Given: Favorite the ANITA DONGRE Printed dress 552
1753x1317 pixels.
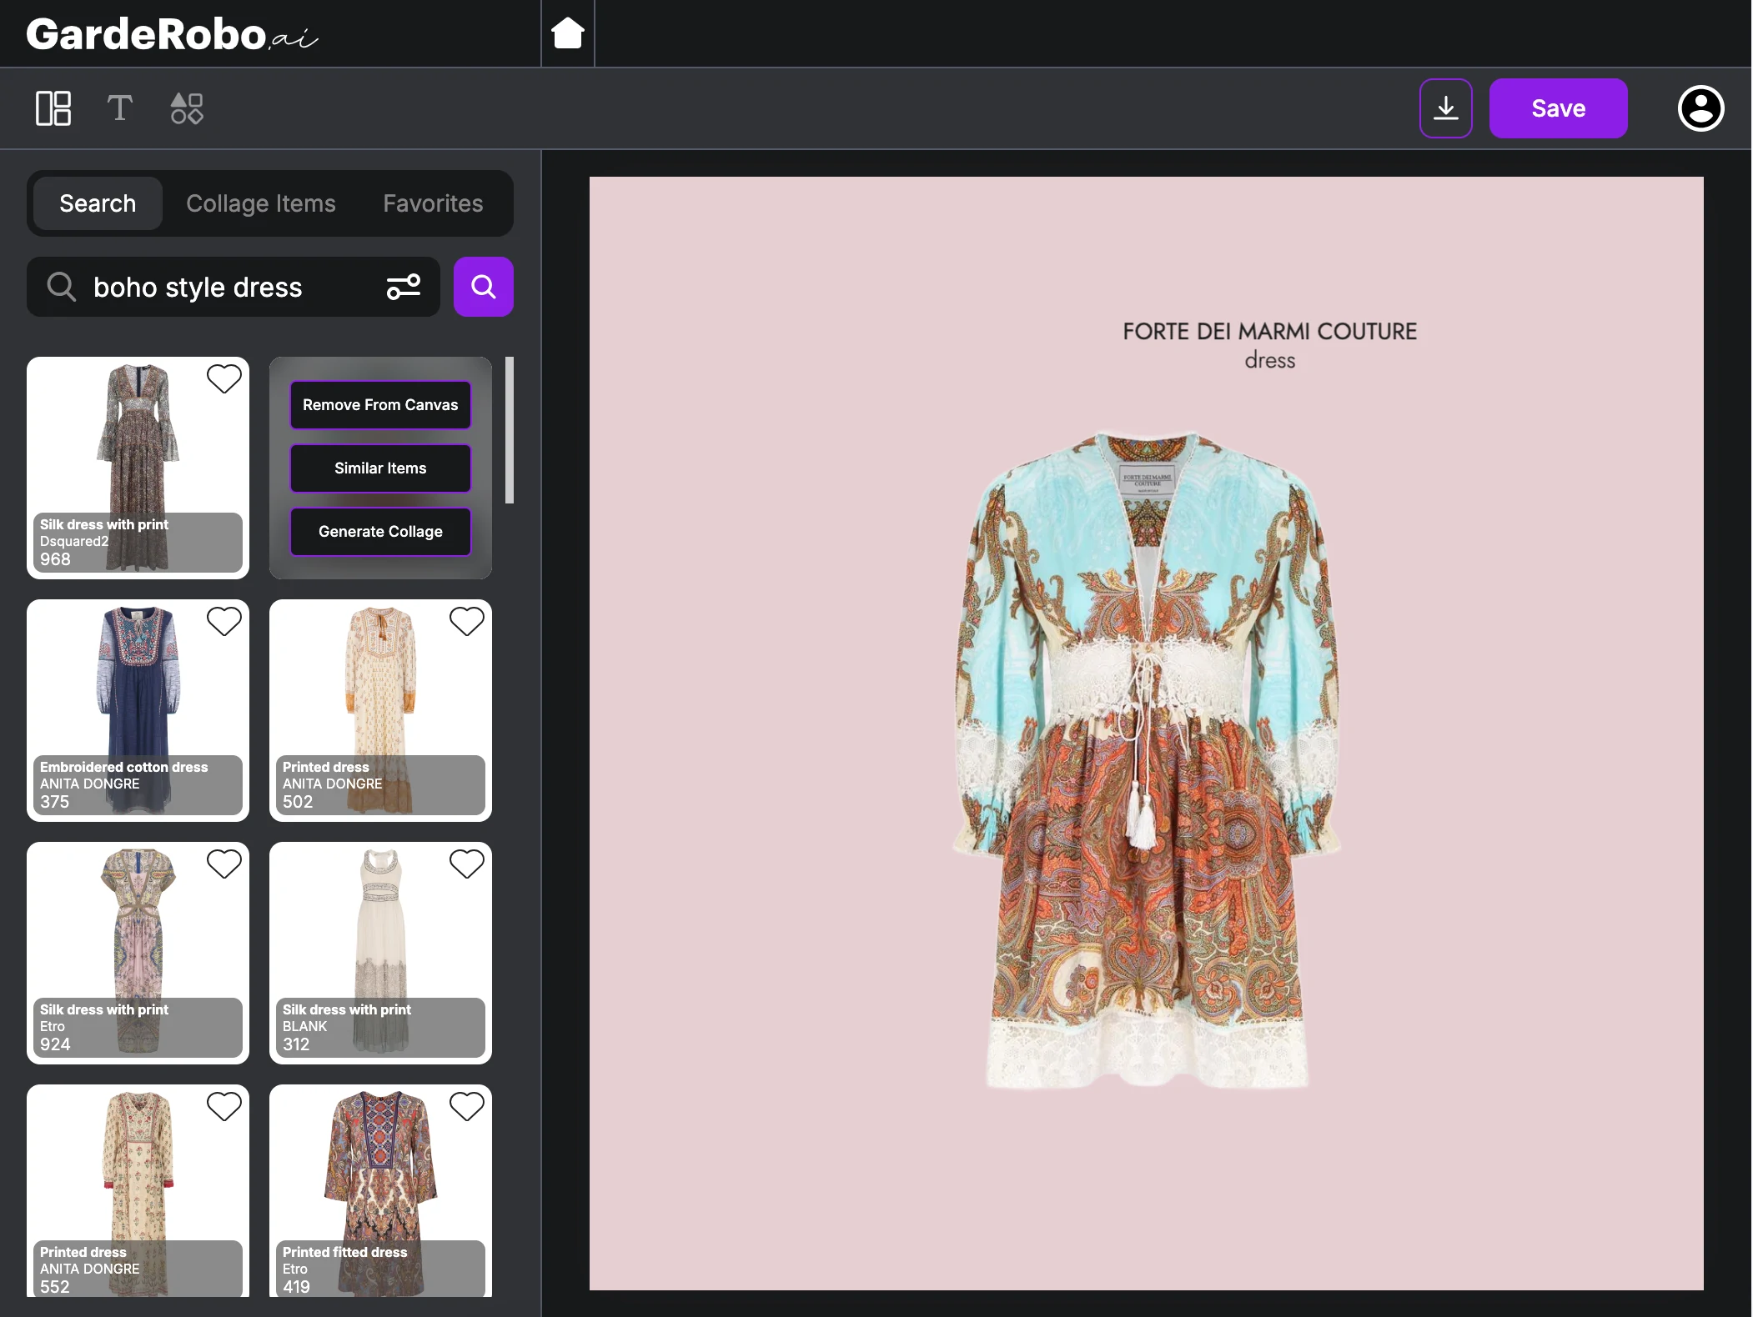Looking at the screenshot, I should [224, 1107].
